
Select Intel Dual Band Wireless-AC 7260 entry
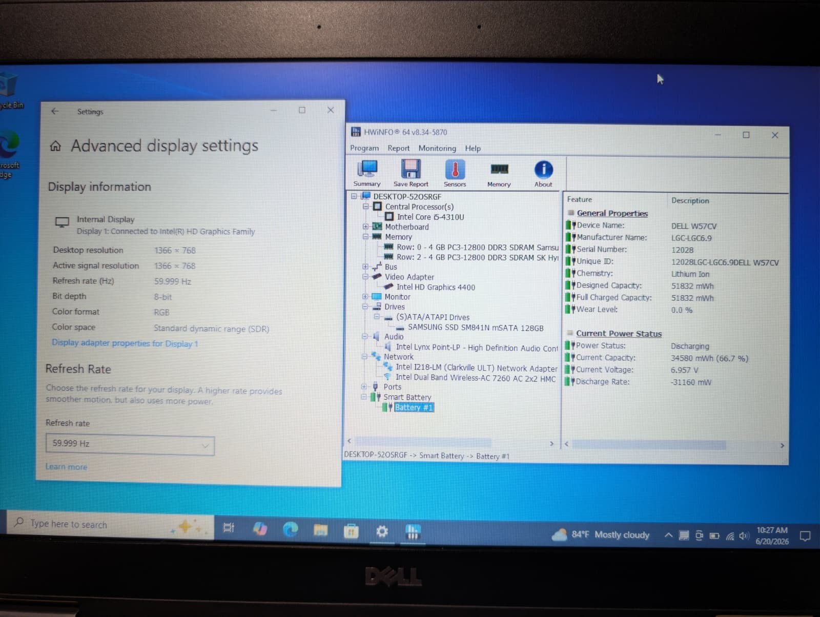tap(476, 378)
